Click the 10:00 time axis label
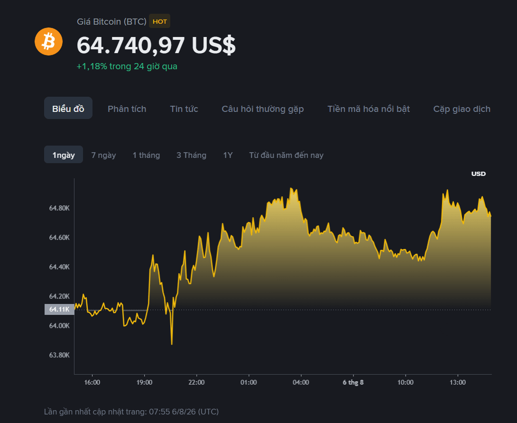The width and height of the screenshot is (517, 423). coord(405,382)
